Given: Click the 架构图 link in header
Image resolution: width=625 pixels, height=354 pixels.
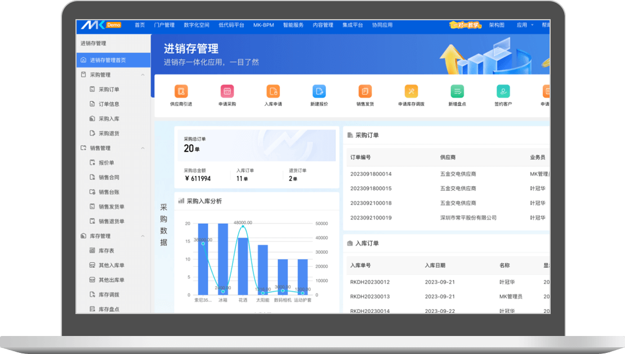Looking at the screenshot, I should tap(497, 25).
